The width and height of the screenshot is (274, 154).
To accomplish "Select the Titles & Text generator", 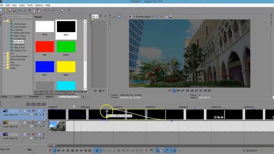I will (19, 47).
